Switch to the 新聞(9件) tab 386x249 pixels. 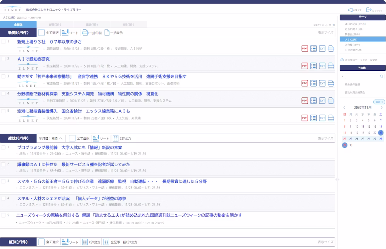tap(55, 25)
